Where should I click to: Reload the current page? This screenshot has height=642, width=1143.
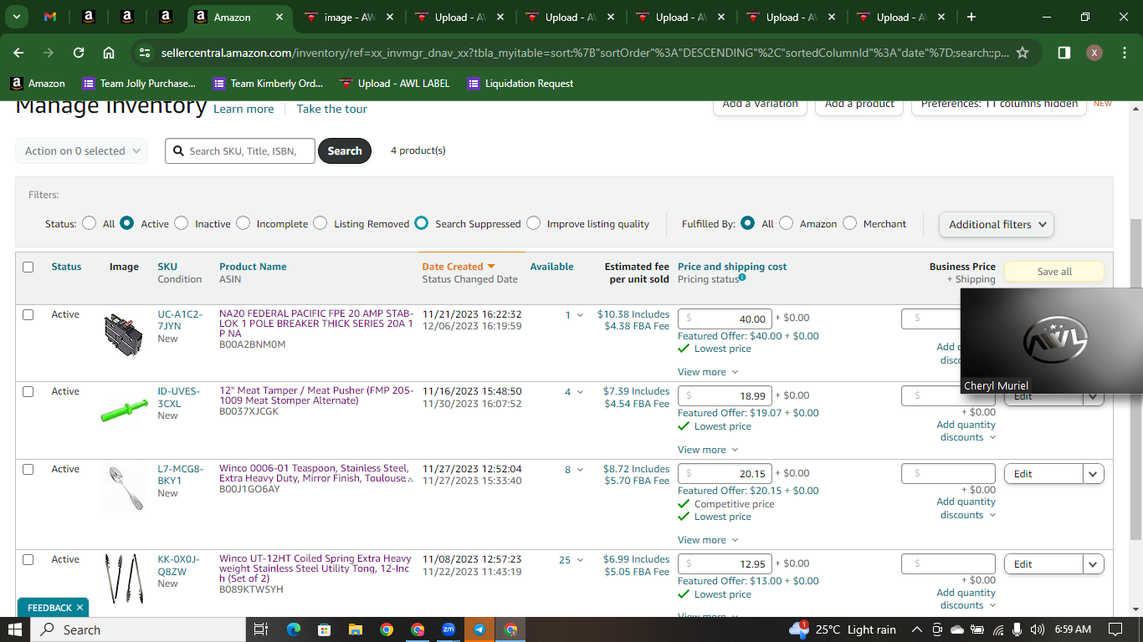pos(79,53)
